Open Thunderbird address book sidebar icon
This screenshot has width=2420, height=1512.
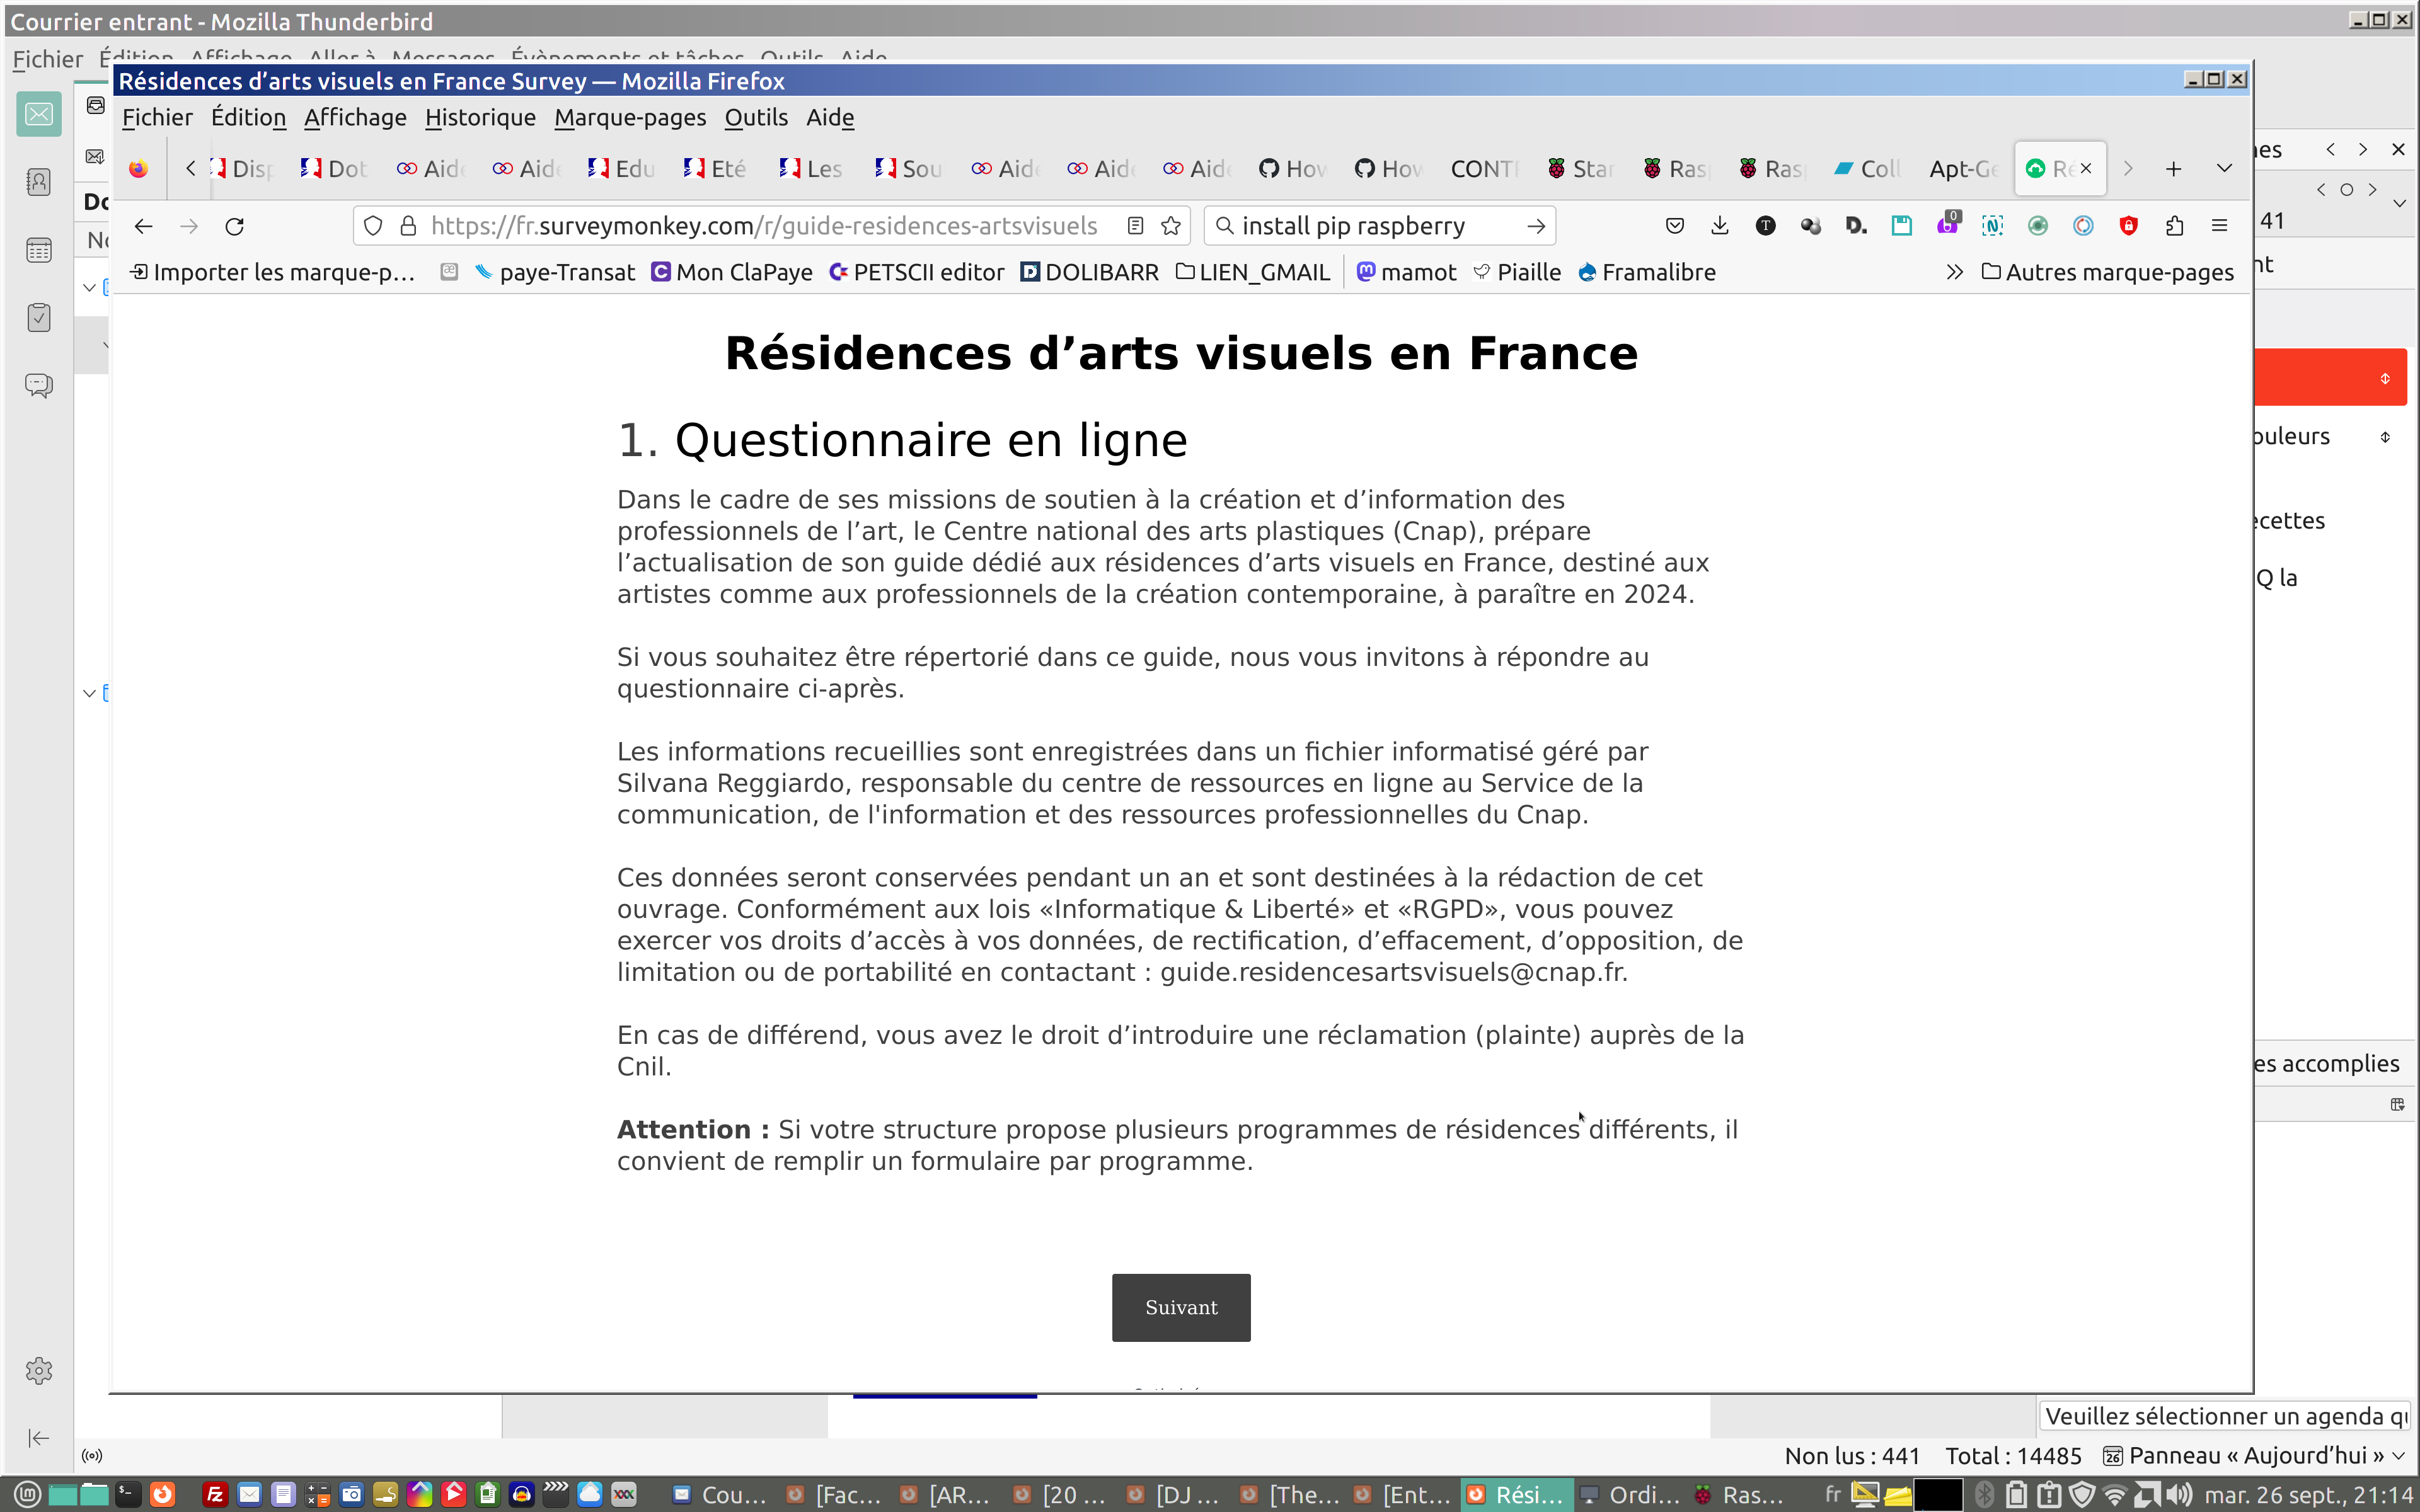pos(39,182)
